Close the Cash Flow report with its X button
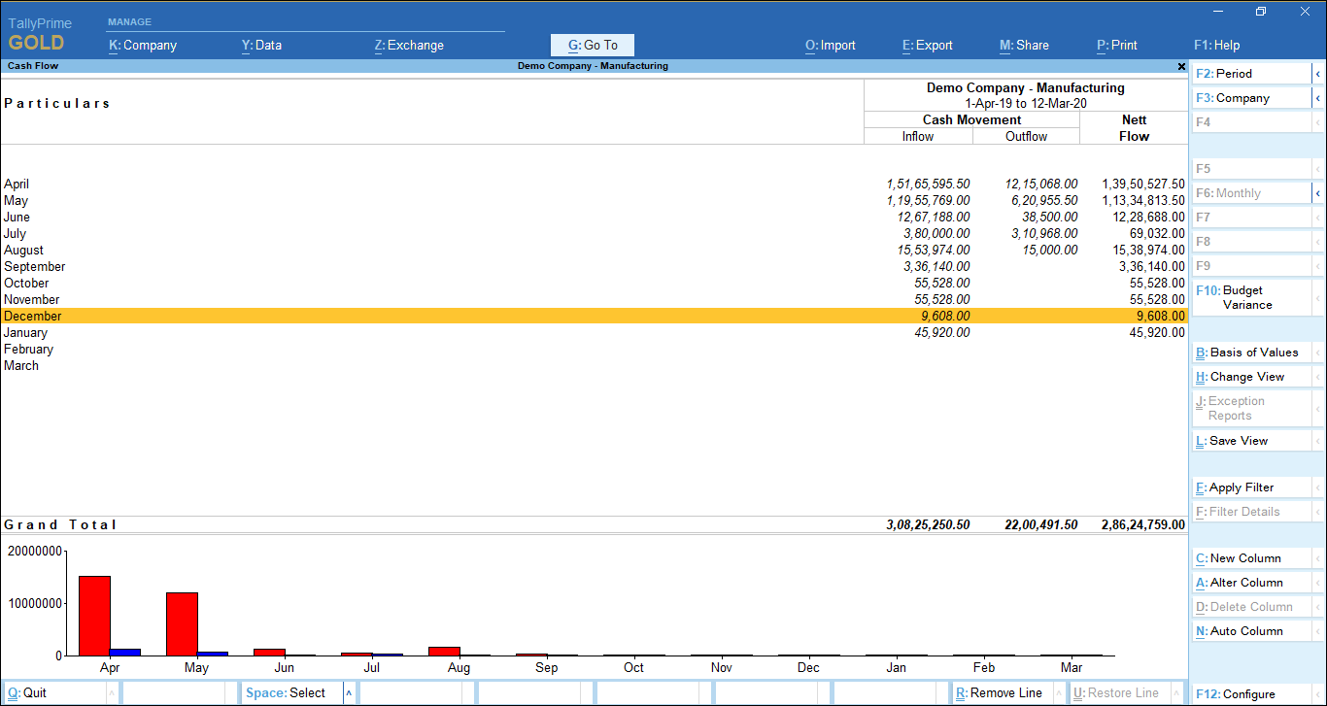Image resolution: width=1327 pixels, height=706 pixels. (1180, 66)
